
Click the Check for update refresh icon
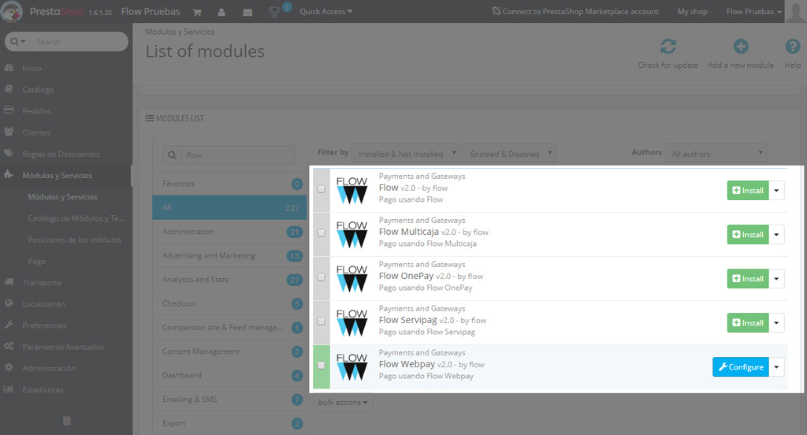(668, 46)
